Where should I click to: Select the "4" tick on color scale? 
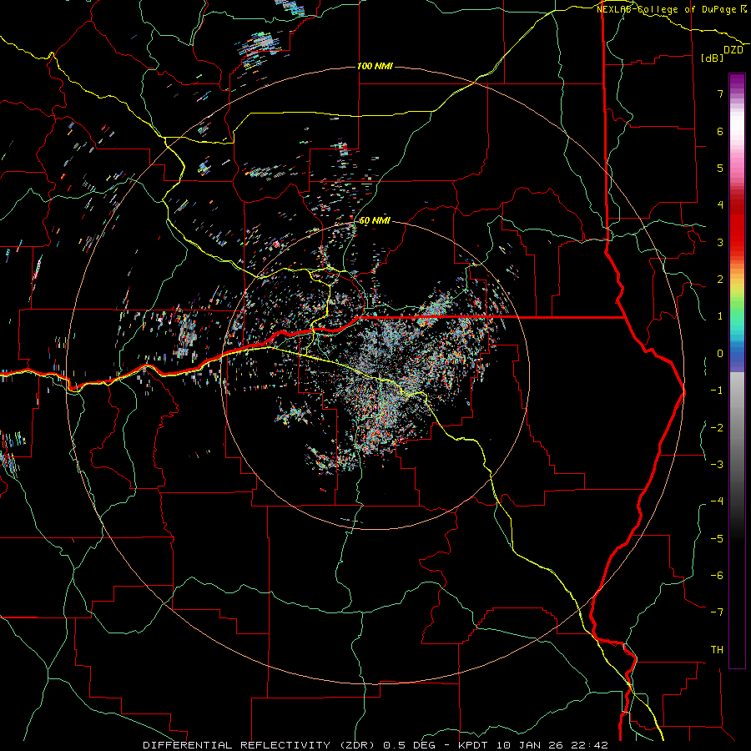(x=720, y=205)
